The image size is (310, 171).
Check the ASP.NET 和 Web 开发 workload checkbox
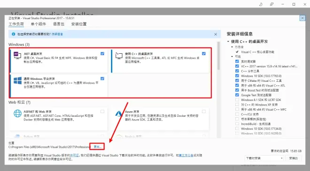click(102, 112)
